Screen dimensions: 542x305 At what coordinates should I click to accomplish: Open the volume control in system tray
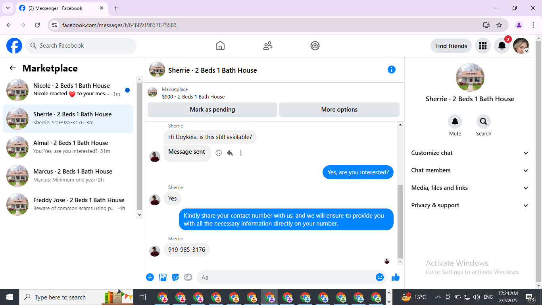(477, 297)
